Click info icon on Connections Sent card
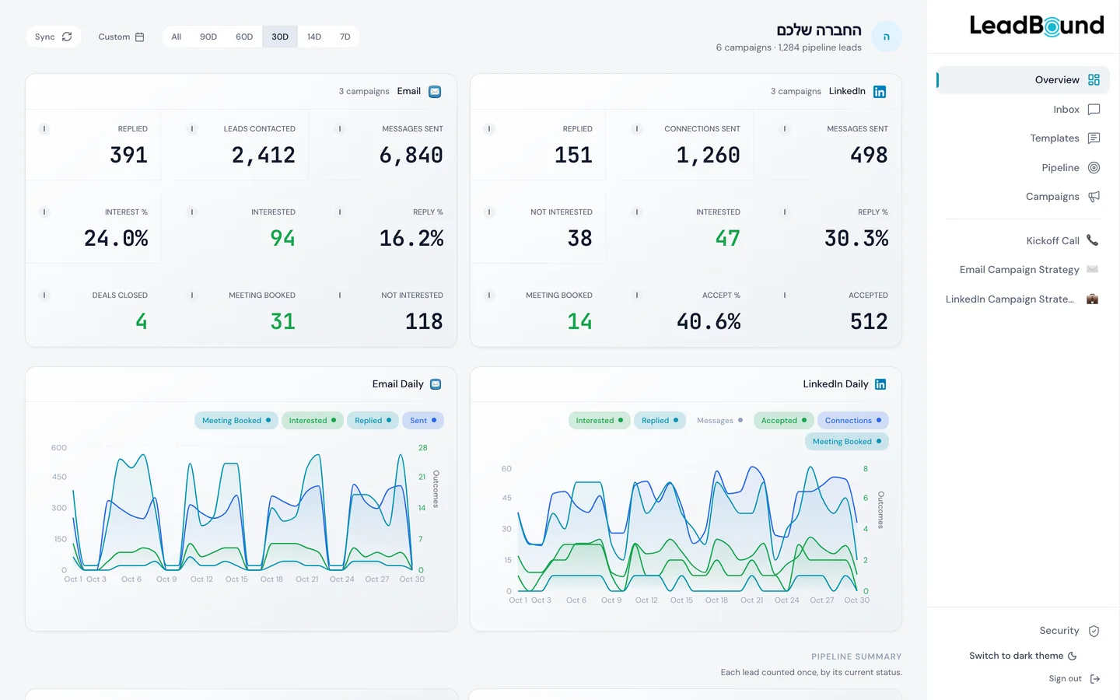The image size is (1120, 700). tap(637, 129)
